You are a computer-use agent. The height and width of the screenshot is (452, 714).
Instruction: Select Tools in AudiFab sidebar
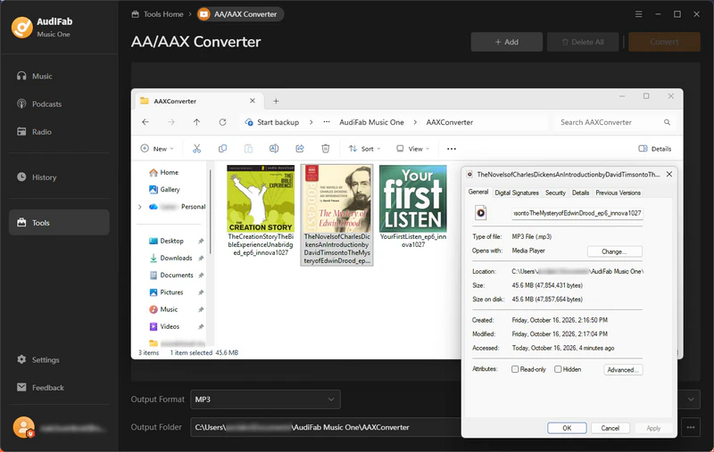click(x=59, y=222)
